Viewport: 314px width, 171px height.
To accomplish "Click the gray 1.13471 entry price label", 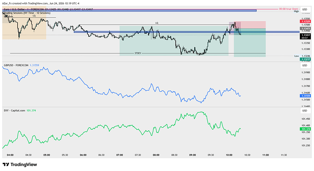I will (305, 29).
